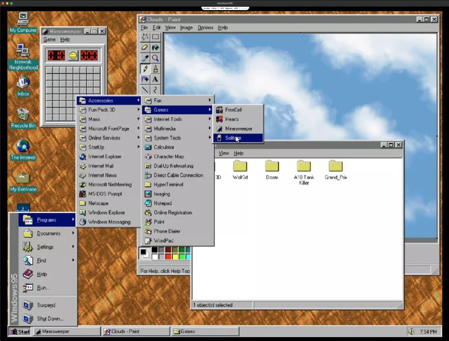Pick the red swatch in Paint's palette
Viewport: 449px width, 341px height.
168,256
